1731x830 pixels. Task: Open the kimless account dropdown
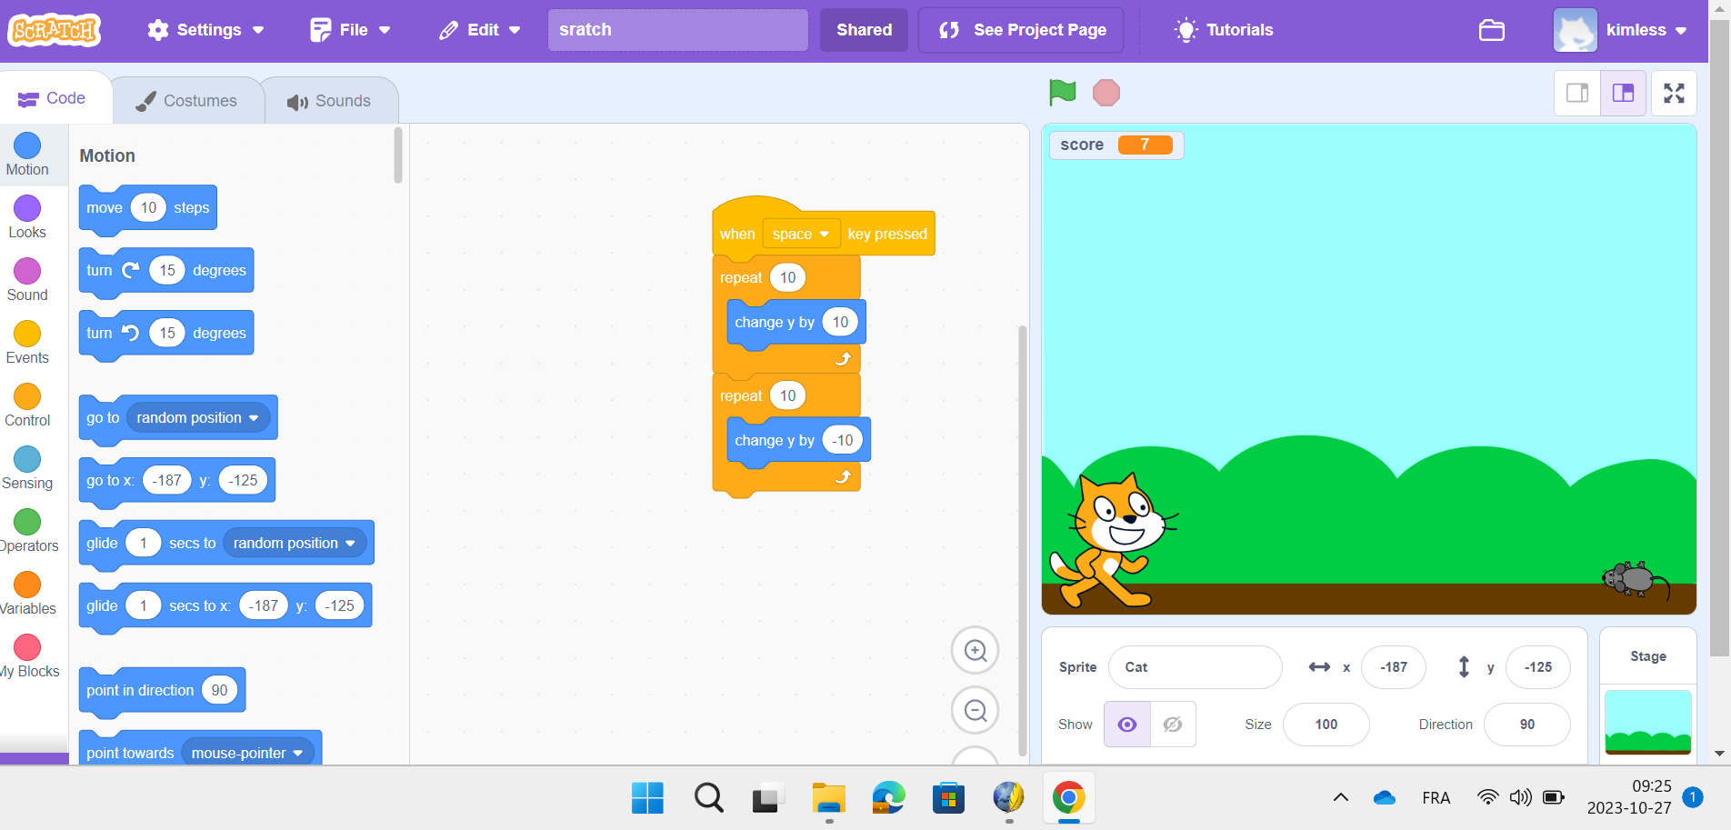(x=1621, y=30)
